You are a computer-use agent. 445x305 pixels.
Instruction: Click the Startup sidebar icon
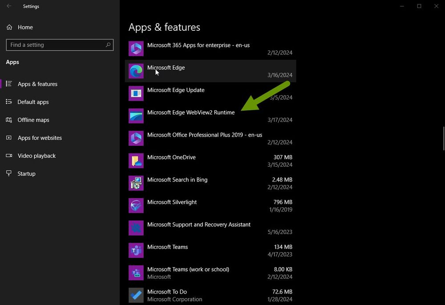(x=9, y=173)
